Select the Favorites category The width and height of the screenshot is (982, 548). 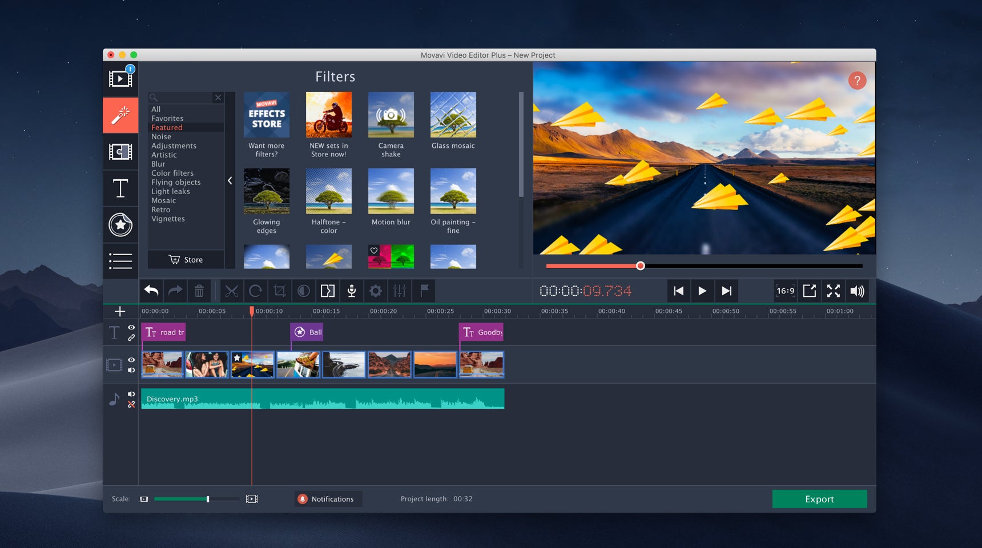click(167, 118)
